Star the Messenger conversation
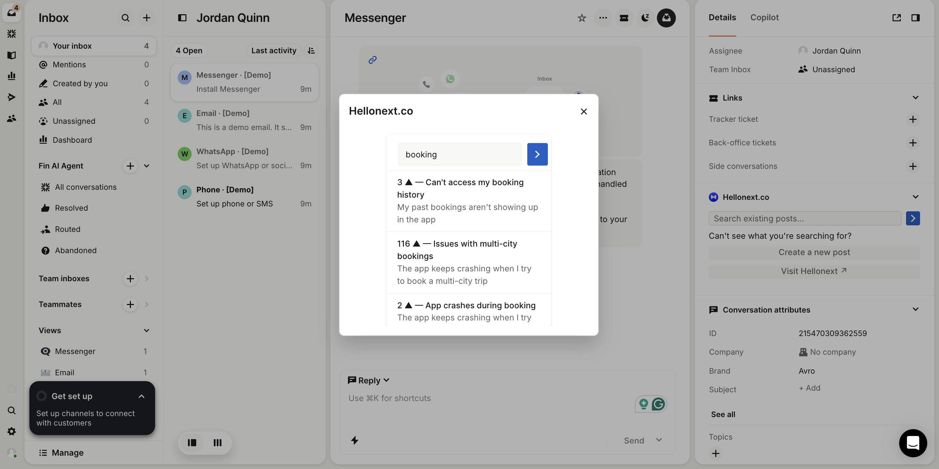Viewport: 939px width, 469px height. click(582, 18)
